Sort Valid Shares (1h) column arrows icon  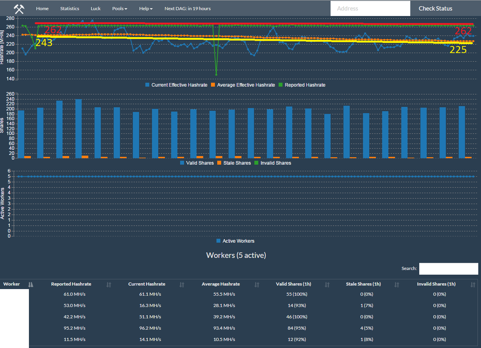[x=327, y=284]
